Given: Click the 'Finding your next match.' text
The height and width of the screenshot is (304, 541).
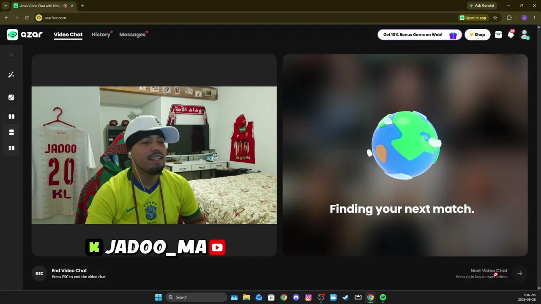Looking at the screenshot, I should pyautogui.click(x=402, y=209).
